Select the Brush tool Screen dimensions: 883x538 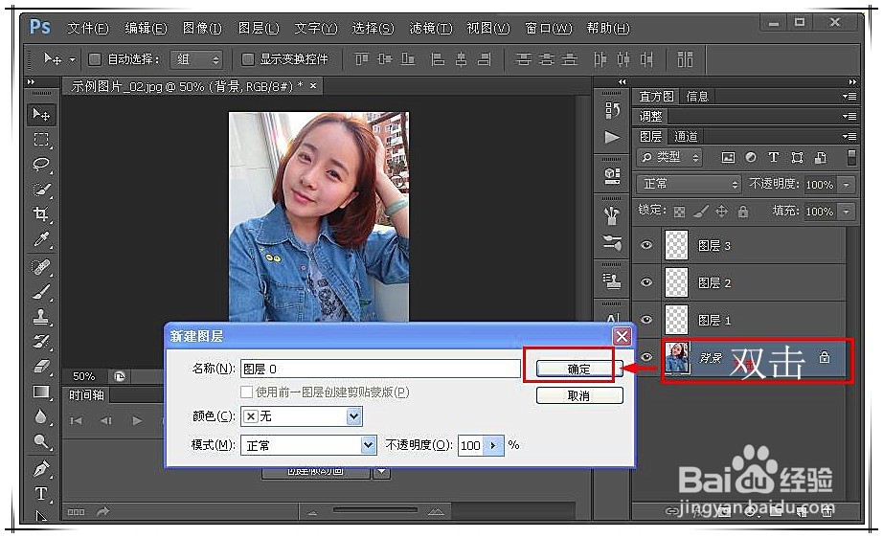coord(41,292)
